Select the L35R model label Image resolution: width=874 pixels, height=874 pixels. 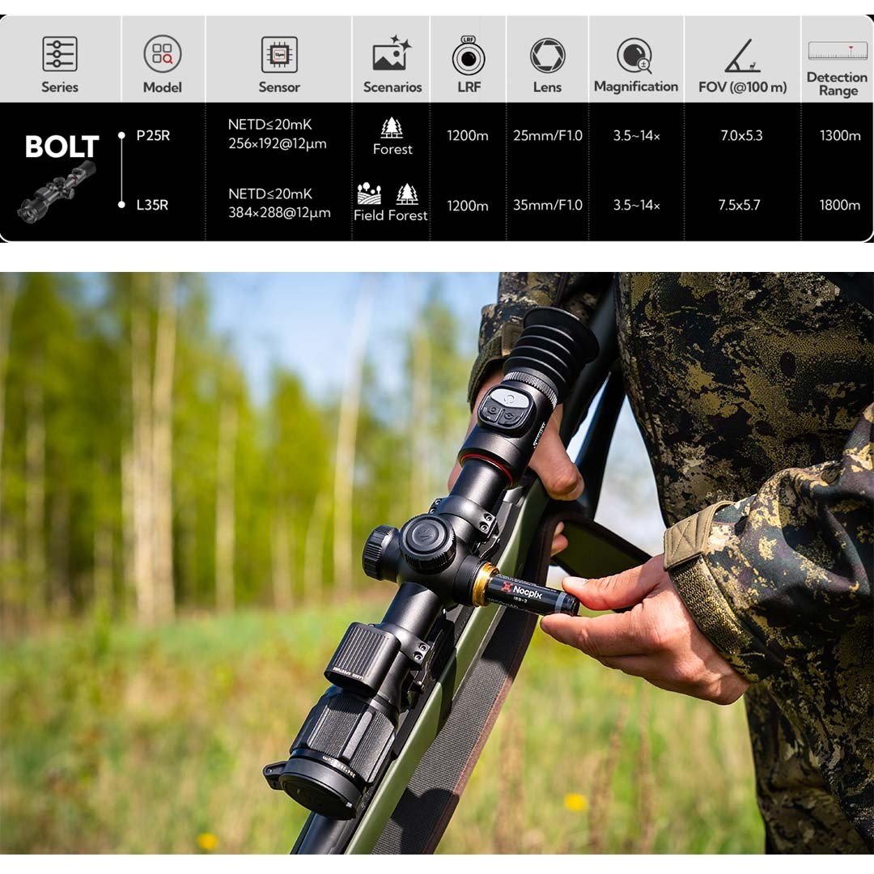tap(152, 206)
